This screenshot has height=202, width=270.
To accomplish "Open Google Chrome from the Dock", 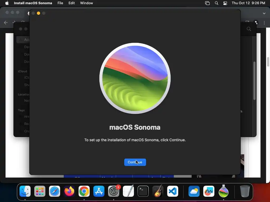I will [84, 191].
